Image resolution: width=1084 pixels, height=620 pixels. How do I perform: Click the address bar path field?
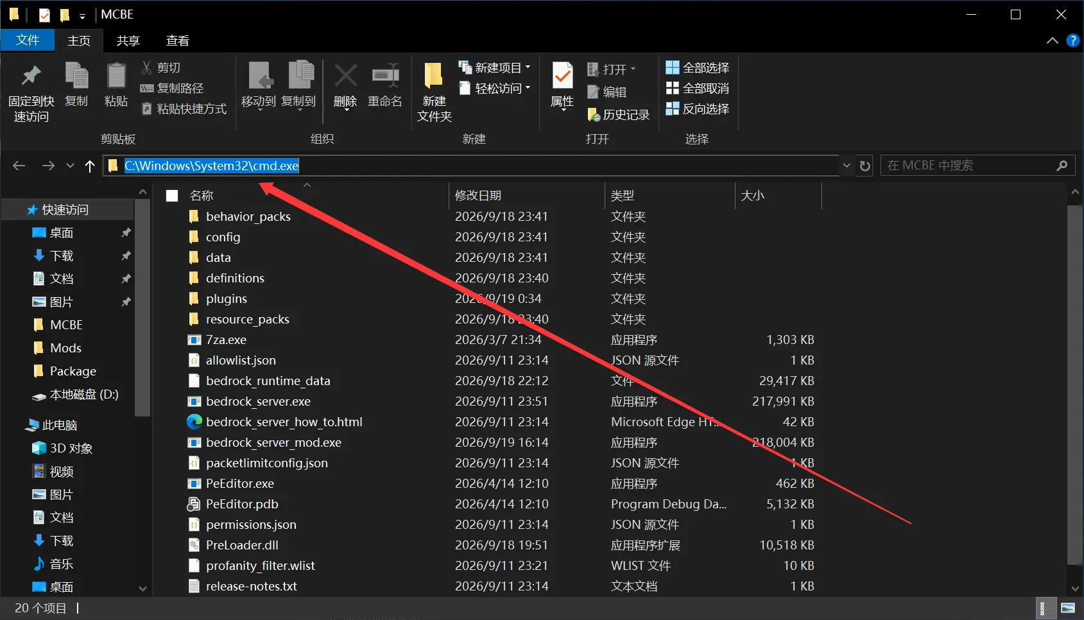point(472,166)
